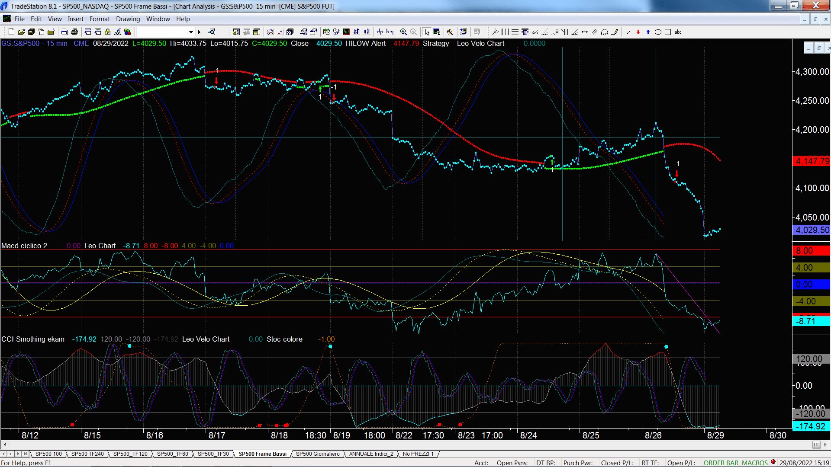The width and height of the screenshot is (831, 467).
Task: Open the File menu
Action: pos(19,19)
